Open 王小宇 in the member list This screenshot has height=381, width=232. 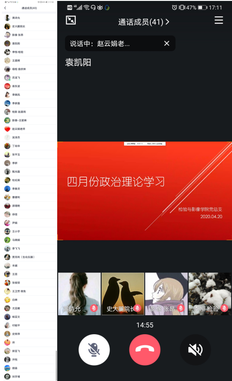pyautogui.click(x=29, y=231)
